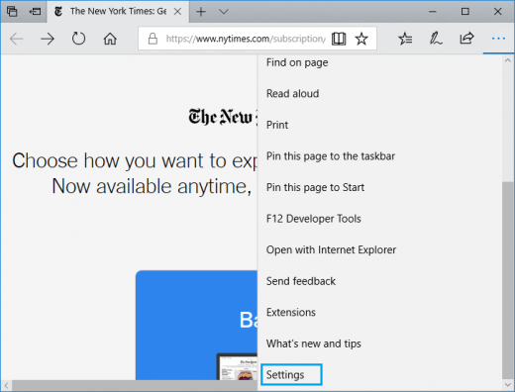Open What's new and tips
The image size is (515, 392).
click(314, 343)
